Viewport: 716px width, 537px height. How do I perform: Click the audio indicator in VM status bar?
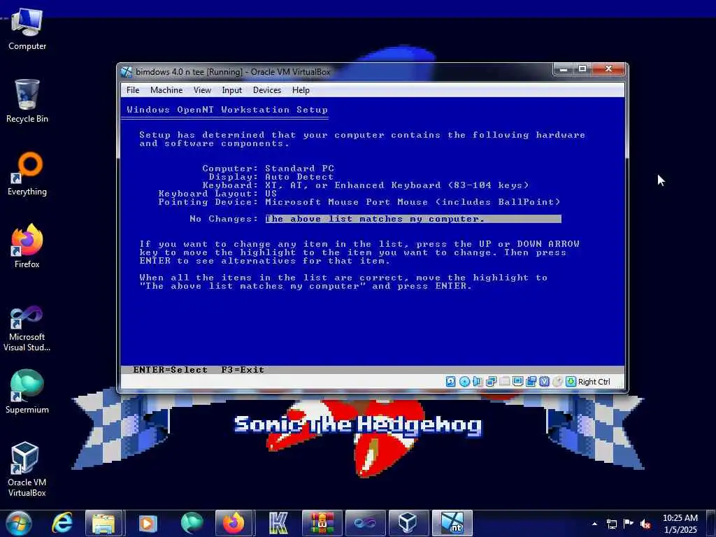[x=478, y=382]
